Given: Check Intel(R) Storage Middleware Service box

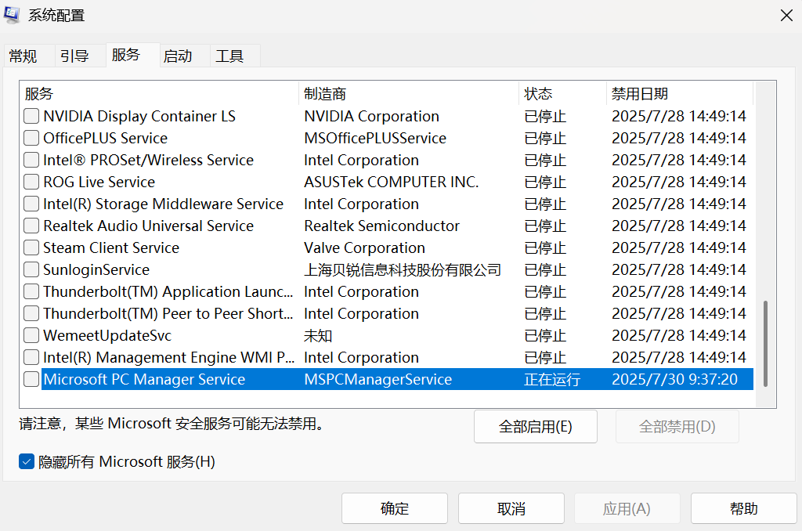Looking at the screenshot, I should tap(31, 204).
